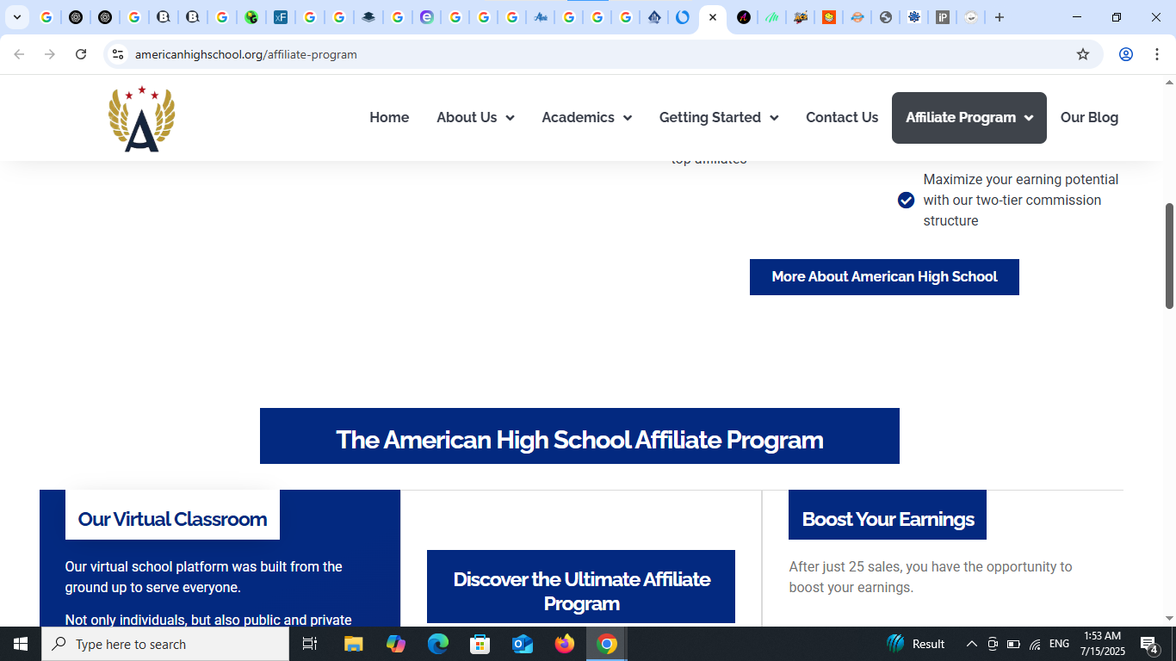
Task: Switch the ENG input language indicator
Action: tap(1060, 644)
